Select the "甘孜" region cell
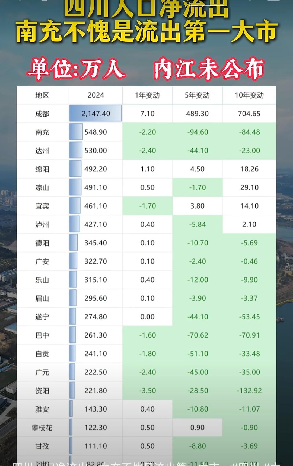The image size is (293, 466). point(42,445)
